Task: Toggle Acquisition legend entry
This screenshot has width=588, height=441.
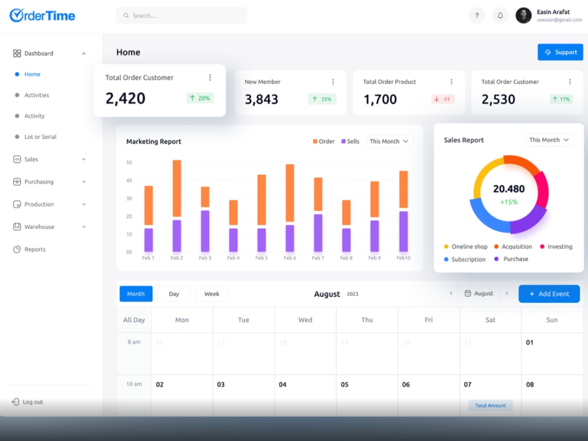Action: [513, 246]
